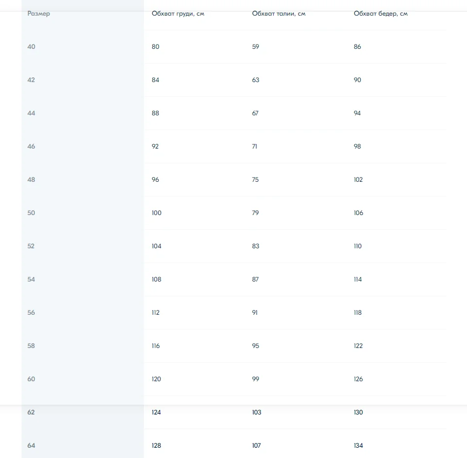
Task: Click hip value 114 in size 54 row
Action: pos(358,279)
